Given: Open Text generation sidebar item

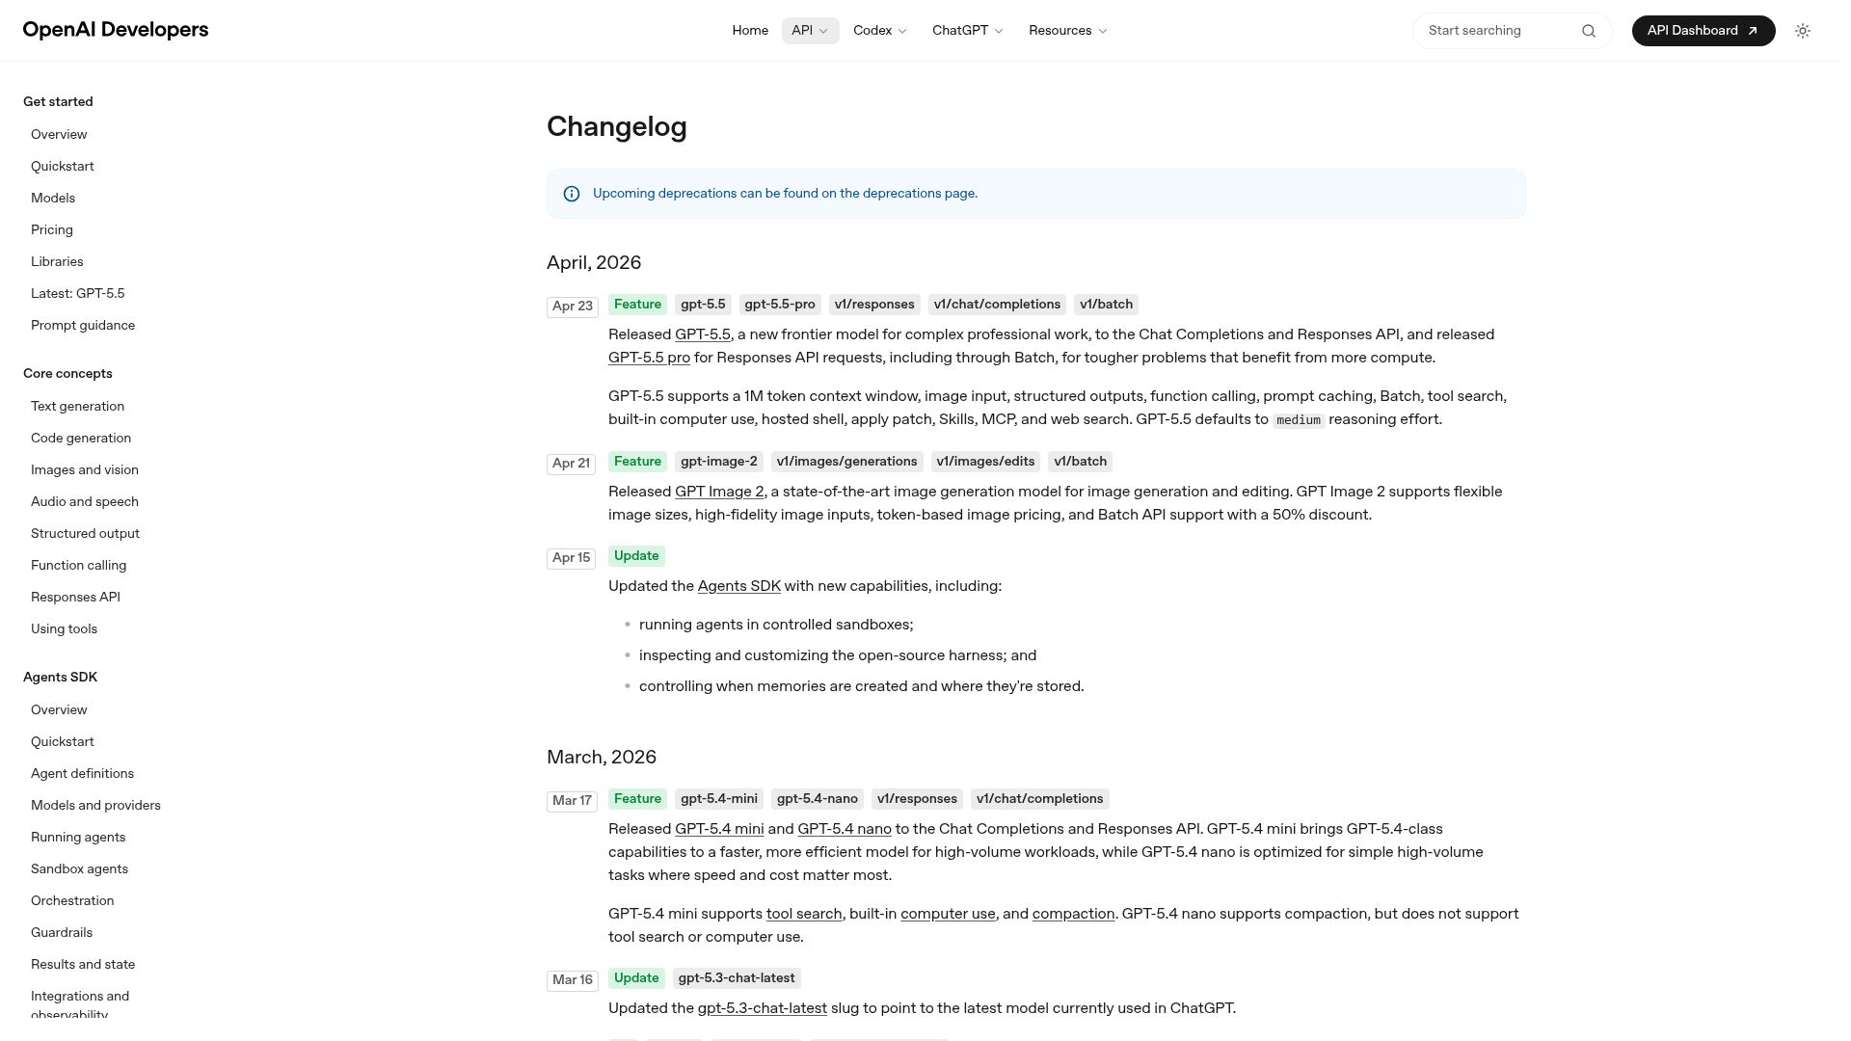Looking at the screenshot, I should click(x=77, y=407).
